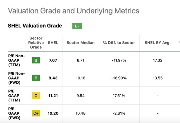Select the % Diff. to Sector column header
Screen dimensions: 180x123
tap(119, 43)
